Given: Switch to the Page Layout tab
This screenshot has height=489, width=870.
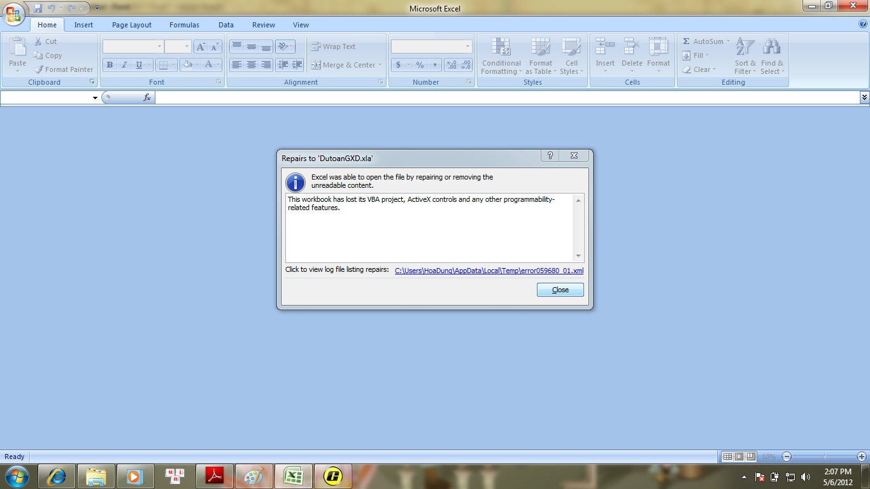Looking at the screenshot, I should (x=132, y=25).
